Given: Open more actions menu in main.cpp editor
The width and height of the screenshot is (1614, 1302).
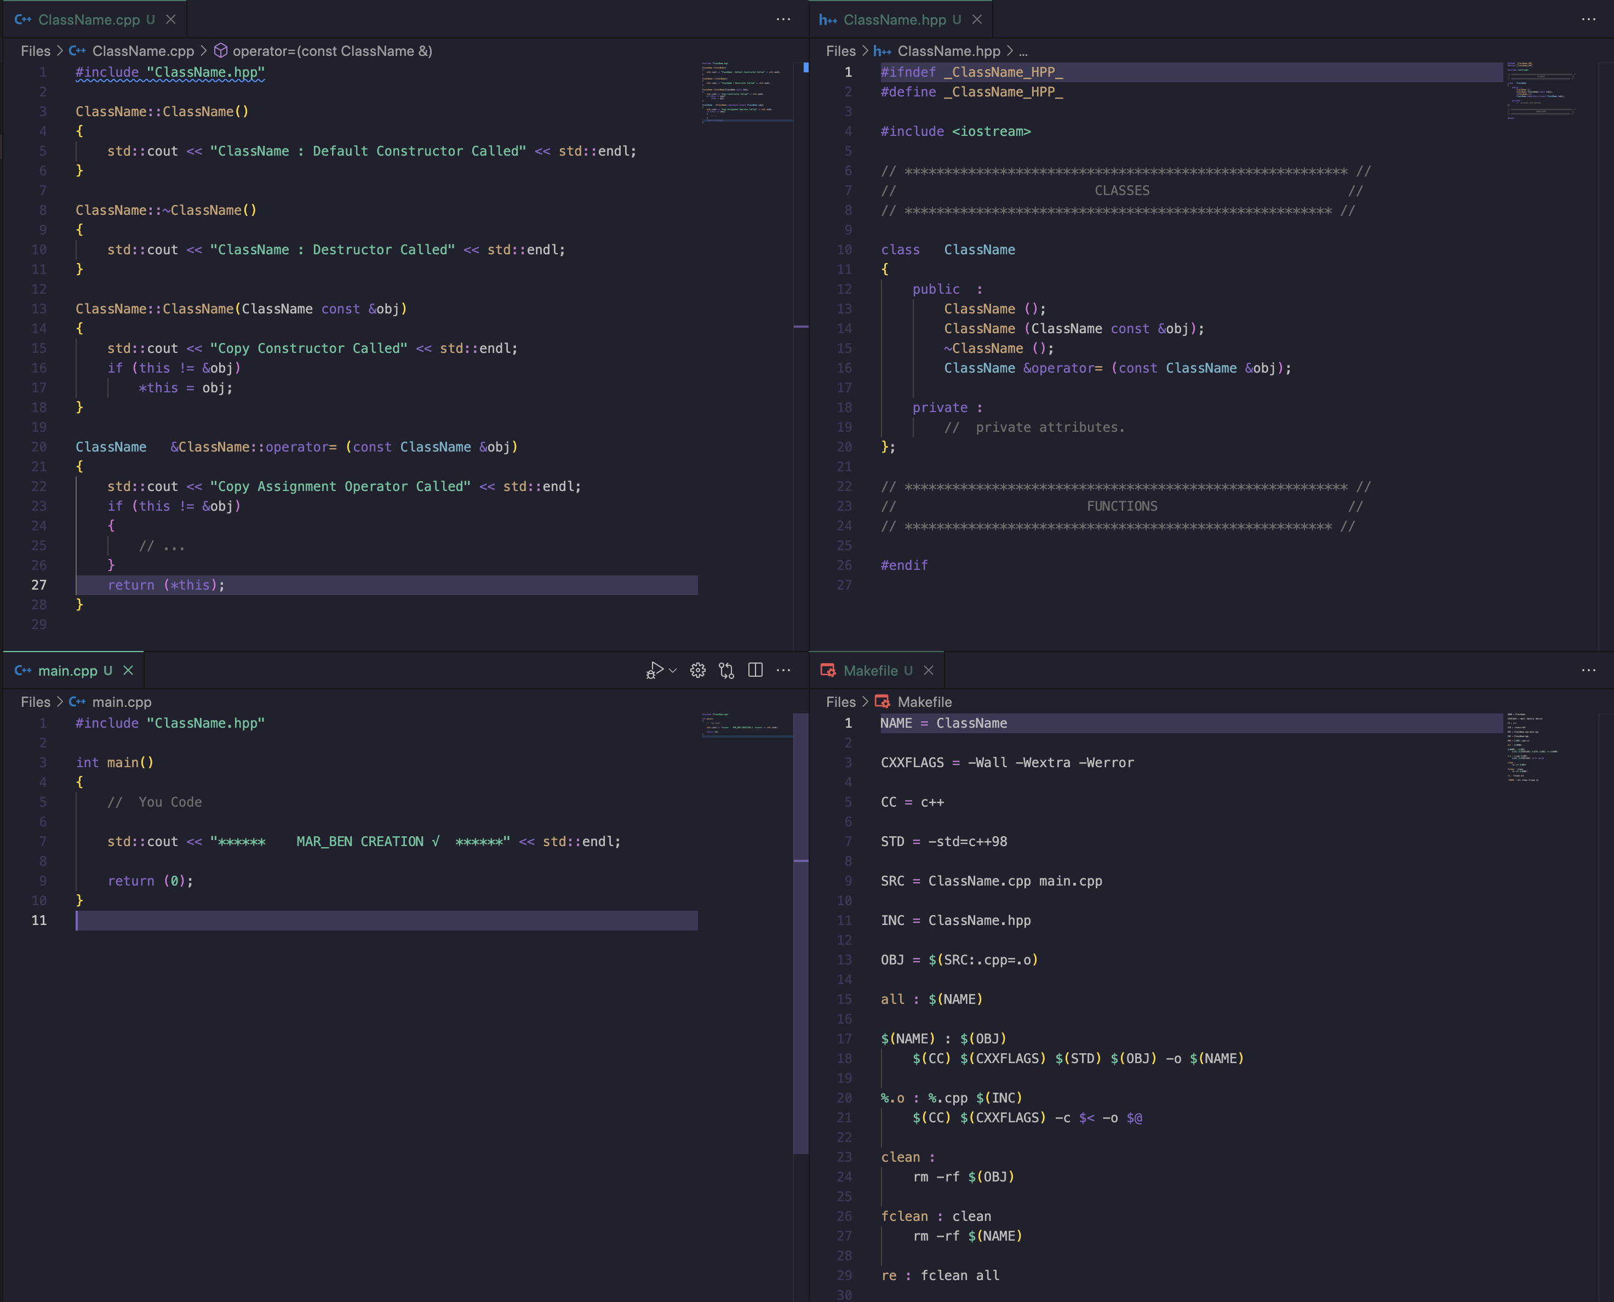Looking at the screenshot, I should pos(783,670).
